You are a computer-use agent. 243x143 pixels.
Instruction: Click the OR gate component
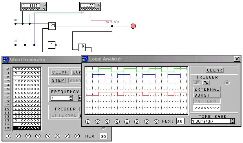(x=52, y=26)
